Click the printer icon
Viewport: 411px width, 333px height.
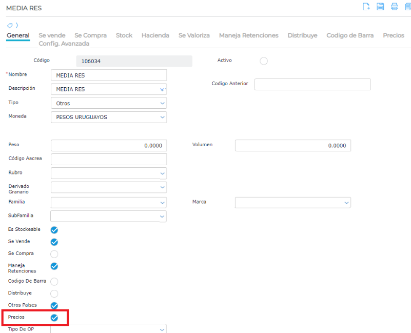tap(394, 7)
